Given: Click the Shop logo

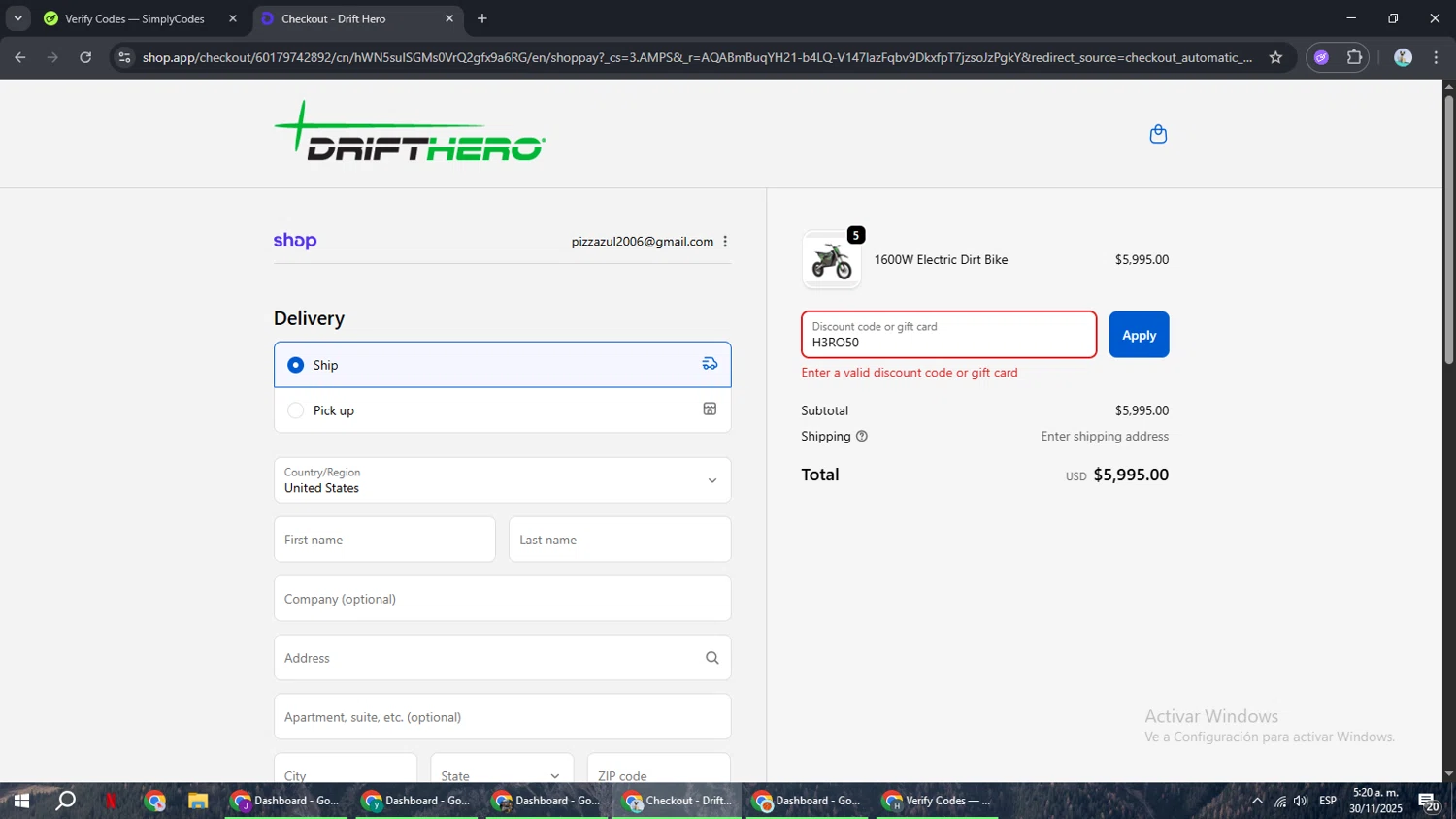Looking at the screenshot, I should click(x=295, y=241).
